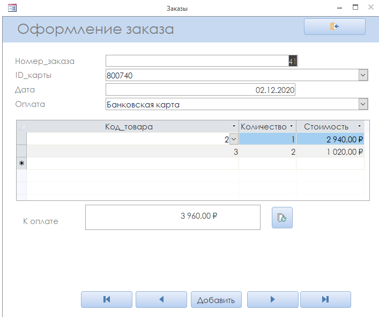
Task: Open the Оплата dropdown list
Action: coord(363,104)
